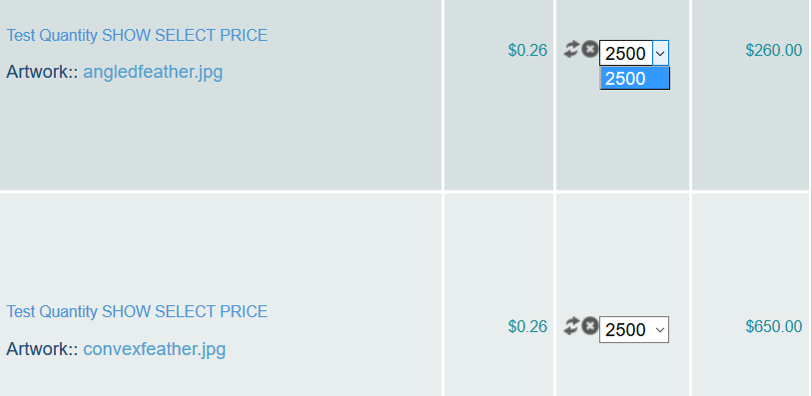Click empty space below angledfeather.jpg in first row

pos(220,137)
